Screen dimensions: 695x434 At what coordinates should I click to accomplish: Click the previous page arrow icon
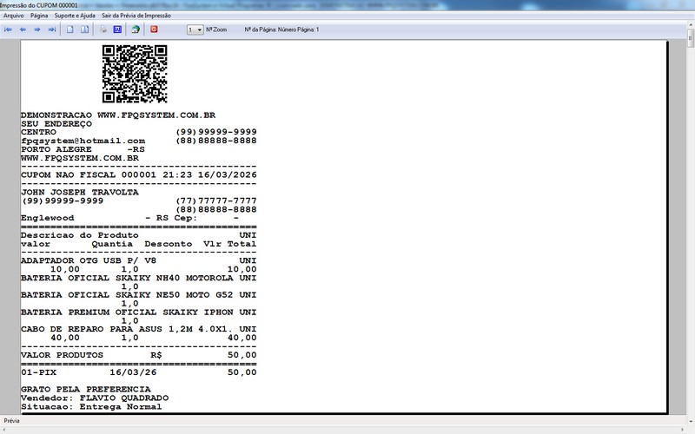[23, 30]
